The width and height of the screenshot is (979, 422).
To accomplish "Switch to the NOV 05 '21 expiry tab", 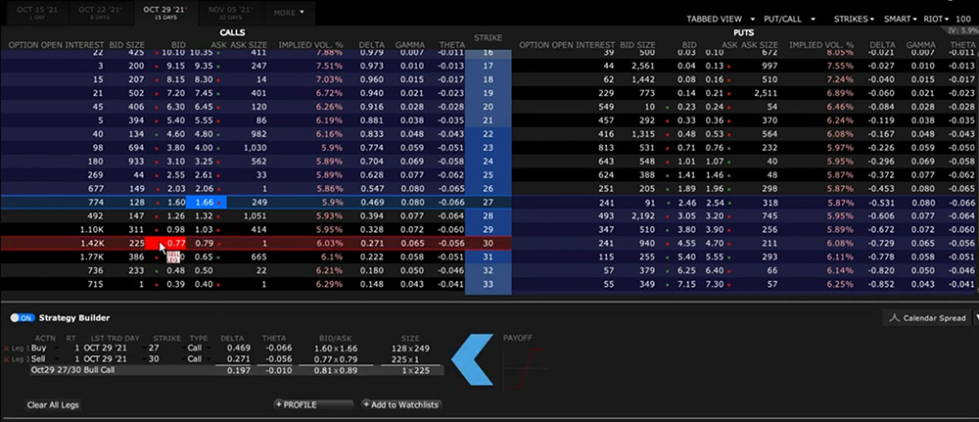I will (231, 12).
